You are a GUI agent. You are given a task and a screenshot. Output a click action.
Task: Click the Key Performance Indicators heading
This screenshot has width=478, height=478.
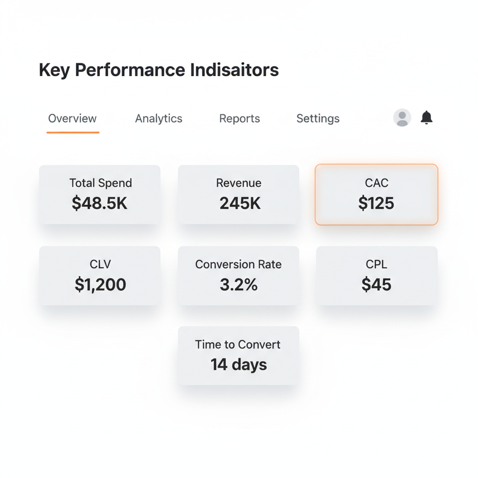pos(159,70)
